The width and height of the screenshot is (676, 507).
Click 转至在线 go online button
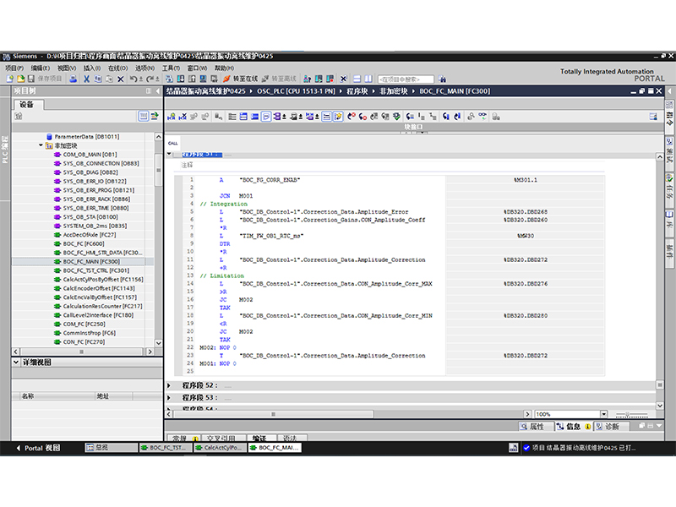[x=240, y=79]
